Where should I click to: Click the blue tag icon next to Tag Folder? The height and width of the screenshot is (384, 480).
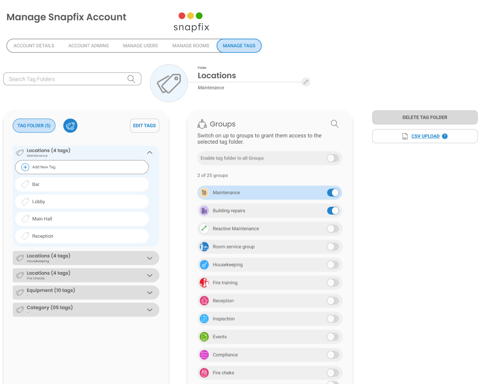coord(70,126)
